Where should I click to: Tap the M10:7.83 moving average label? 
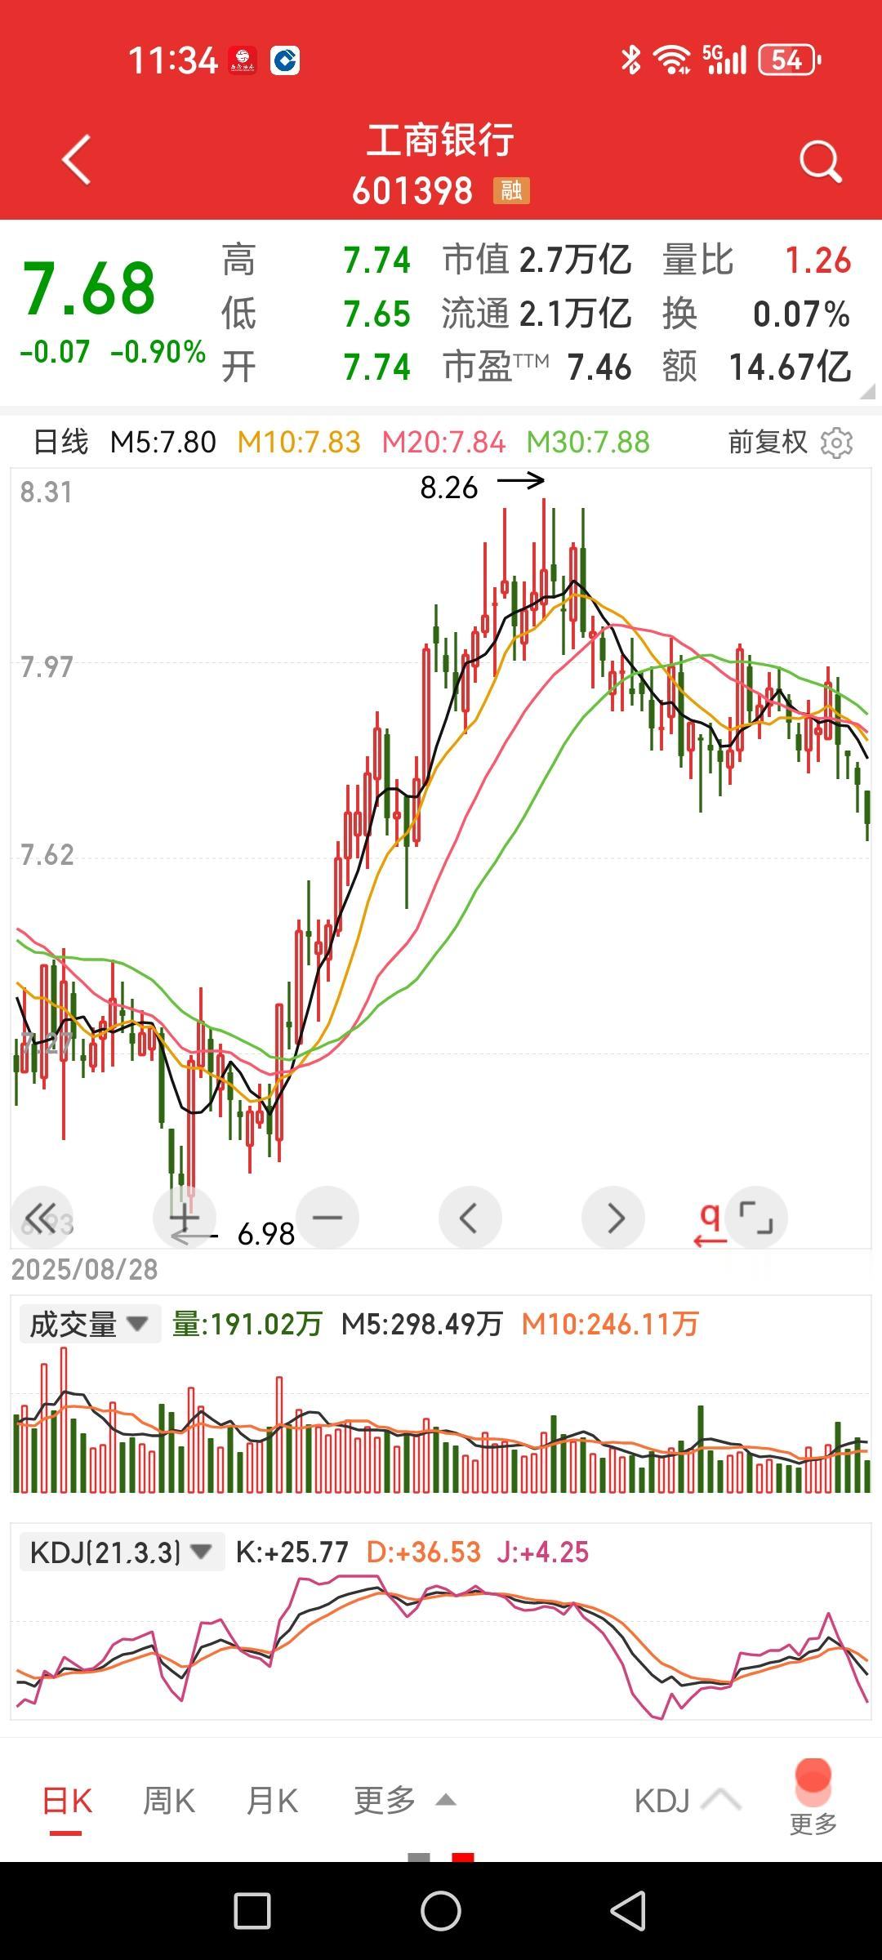[x=299, y=443]
